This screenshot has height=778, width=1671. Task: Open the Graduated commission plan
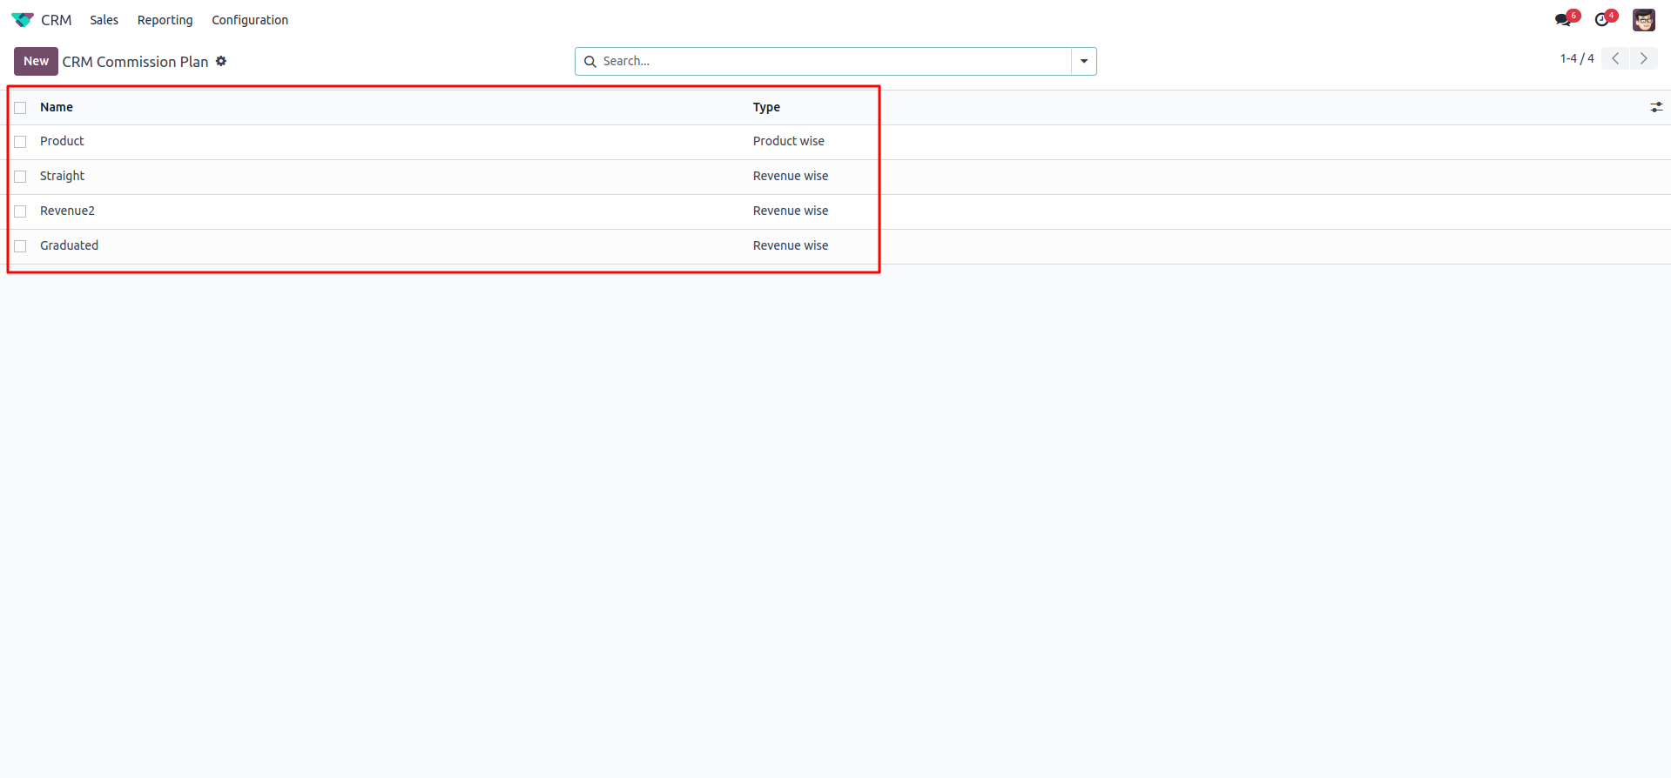click(69, 245)
